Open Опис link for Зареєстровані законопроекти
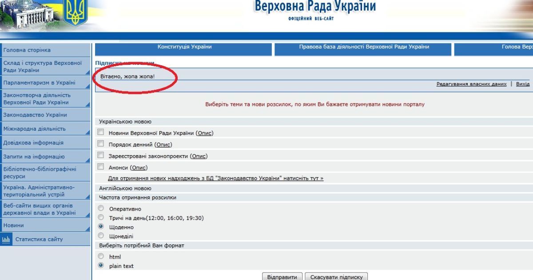This screenshot has width=533, height=280. 199,156
